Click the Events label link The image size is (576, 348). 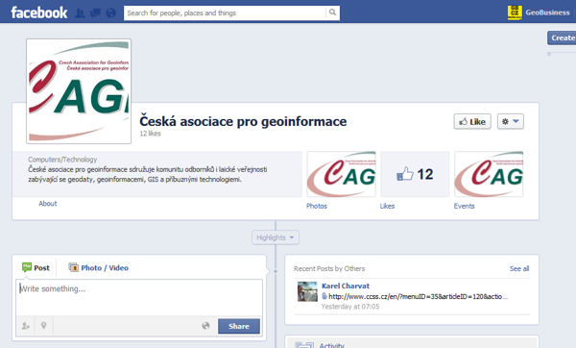point(465,206)
